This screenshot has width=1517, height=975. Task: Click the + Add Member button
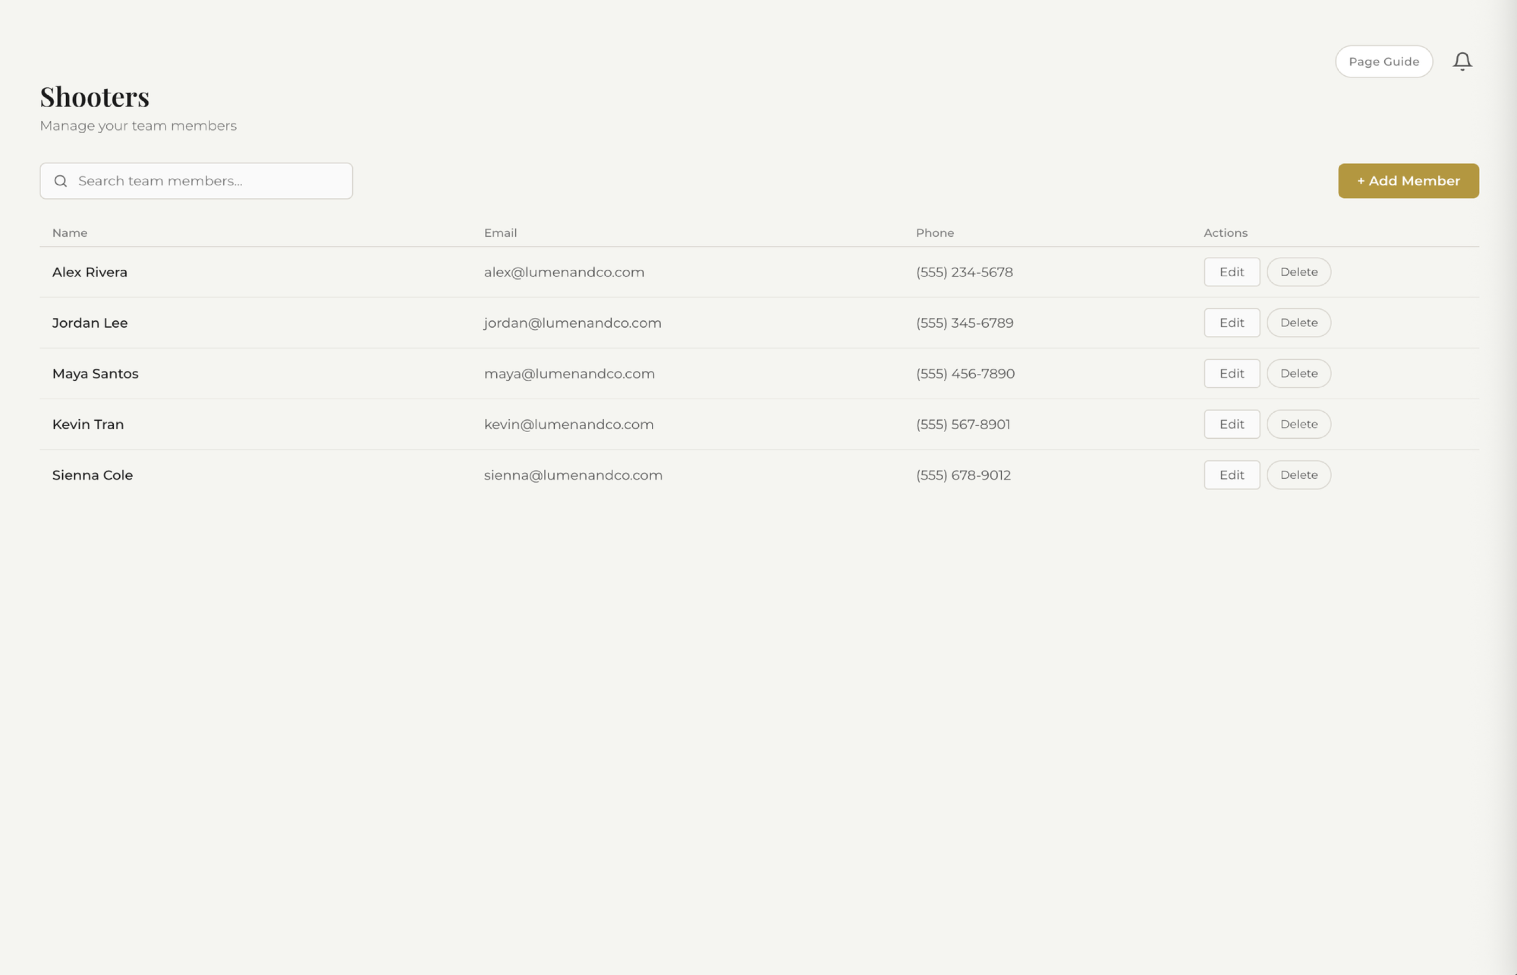(x=1409, y=180)
